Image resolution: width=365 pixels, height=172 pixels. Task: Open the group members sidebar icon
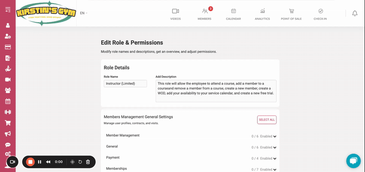click(x=8, y=90)
